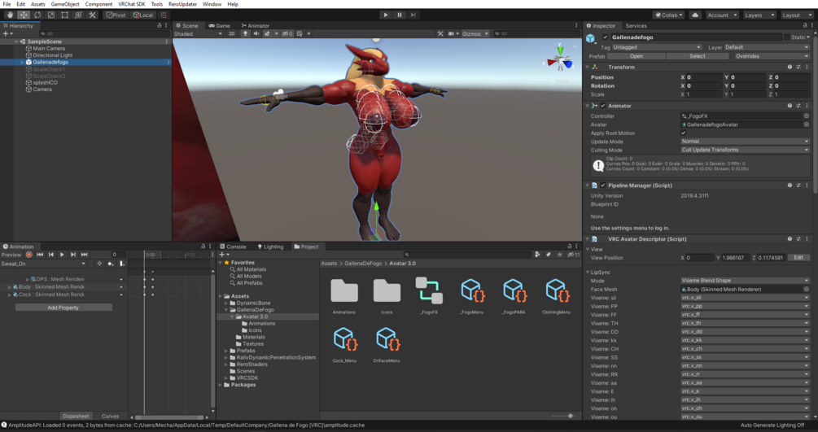Click the Pause button
Viewport: 818px width, 432px height.
pyautogui.click(x=400, y=15)
